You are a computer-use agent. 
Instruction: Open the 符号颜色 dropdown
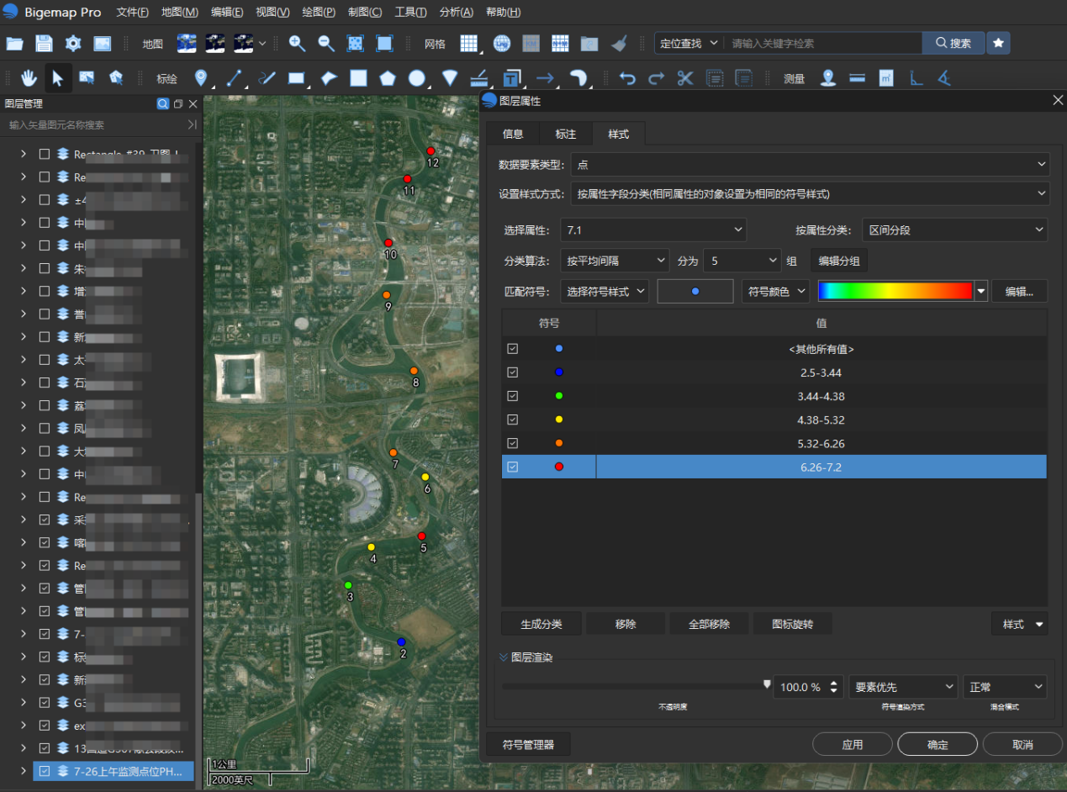click(775, 291)
